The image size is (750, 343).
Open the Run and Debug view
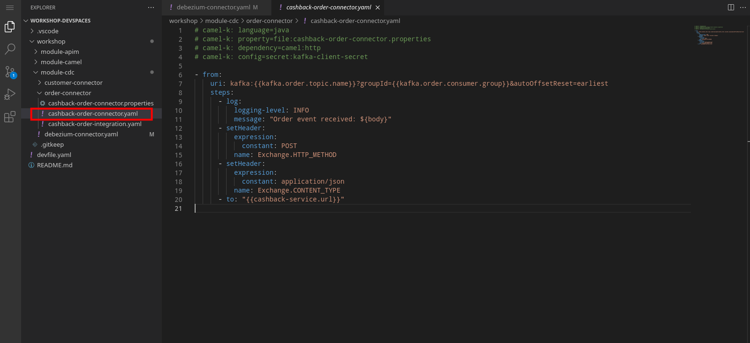click(x=10, y=94)
